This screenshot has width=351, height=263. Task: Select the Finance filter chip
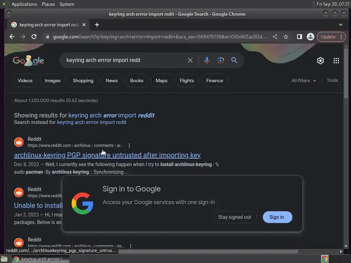tap(215, 80)
